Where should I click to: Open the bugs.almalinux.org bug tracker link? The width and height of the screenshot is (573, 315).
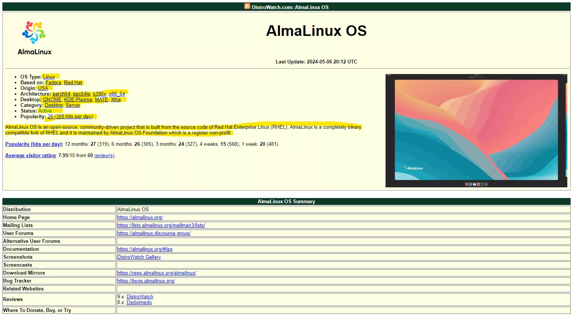[146, 281]
